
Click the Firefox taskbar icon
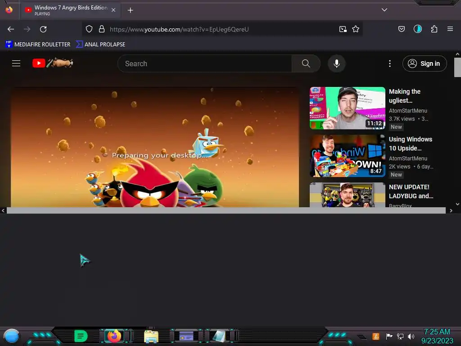tap(114, 336)
